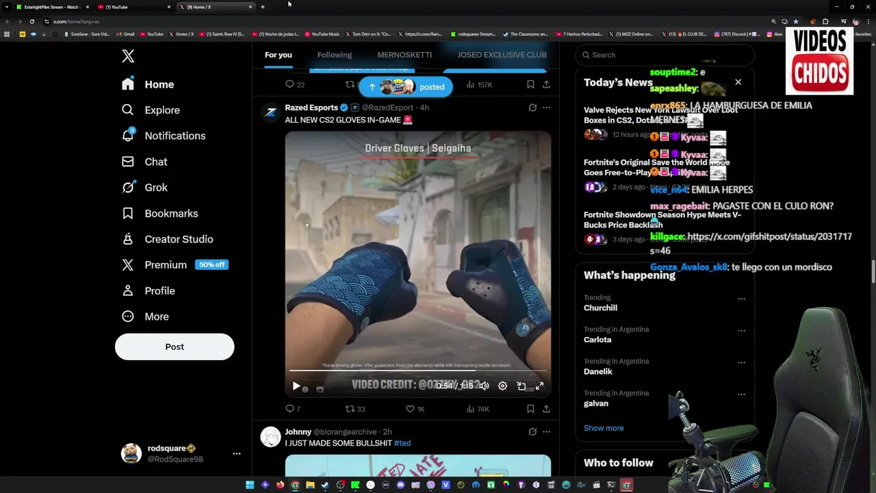Bookmark the Razed Esports post
The width and height of the screenshot is (876, 493).
pyautogui.click(x=530, y=409)
